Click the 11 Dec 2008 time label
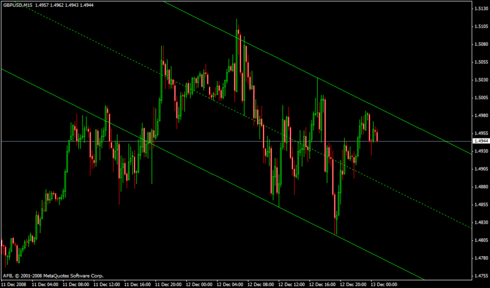Screen dimensions: 490x288 click(13, 284)
